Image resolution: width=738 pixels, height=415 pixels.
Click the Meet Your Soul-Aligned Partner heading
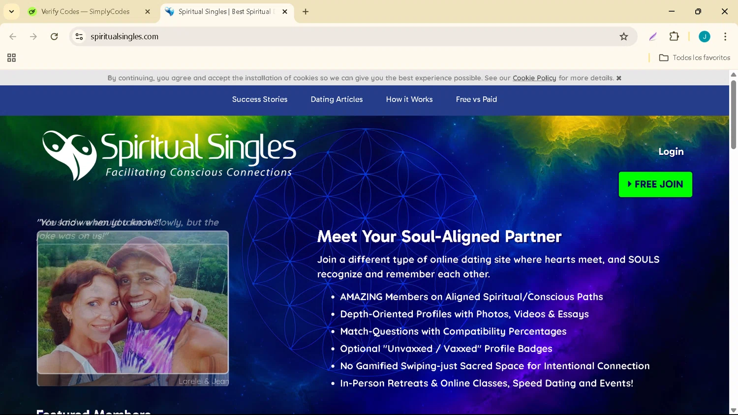(439, 237)
